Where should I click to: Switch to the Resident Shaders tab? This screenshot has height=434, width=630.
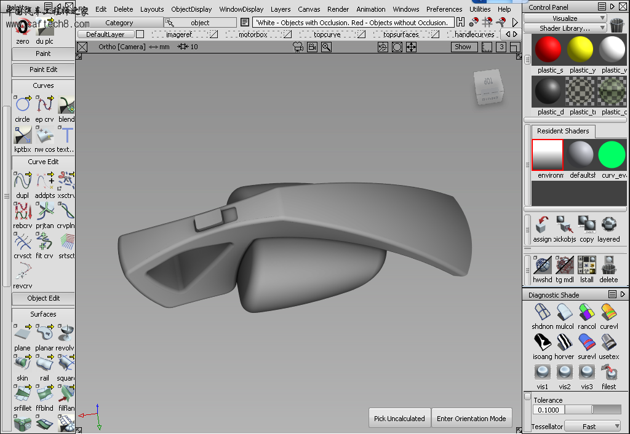tap(563, 131)
